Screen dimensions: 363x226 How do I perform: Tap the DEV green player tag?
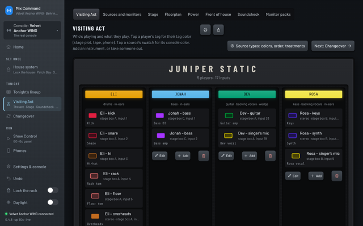(247, 94)
